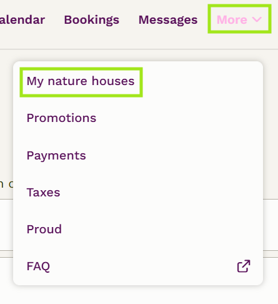Show the Calendar page

click(22, 20)
